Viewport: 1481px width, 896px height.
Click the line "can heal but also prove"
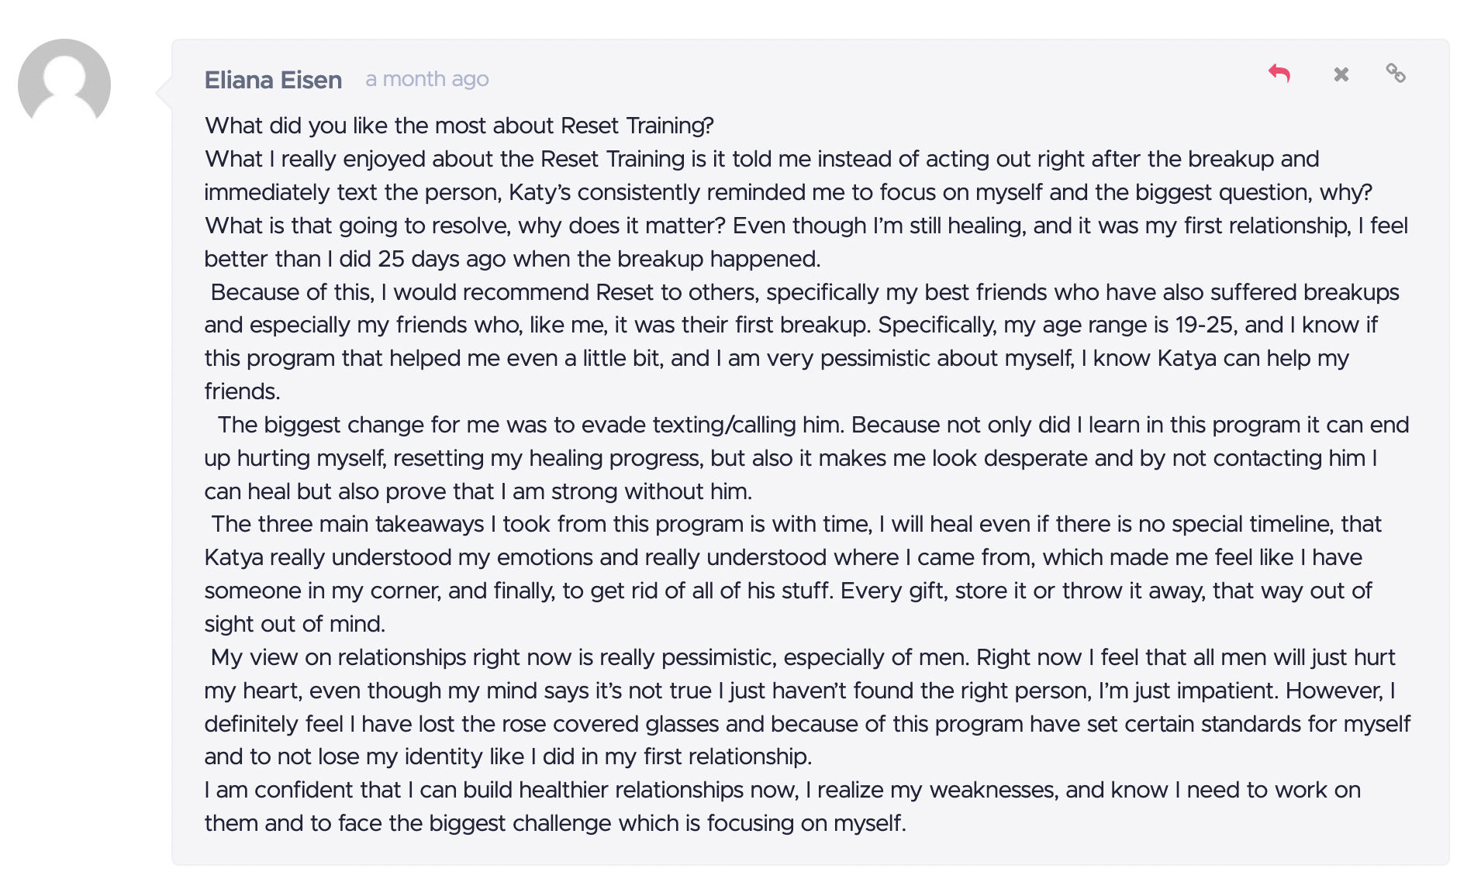click(478, 491)
